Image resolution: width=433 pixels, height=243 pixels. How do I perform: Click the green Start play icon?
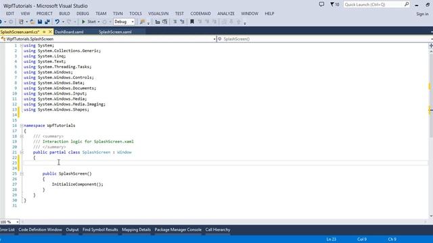click(x=83, y=22)
